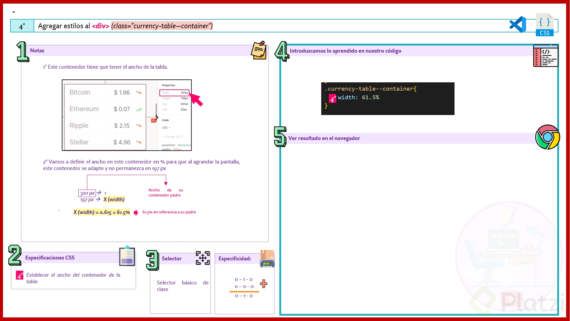Click the Google Chrome logo icon
570x321 pixels.
coord(547,137)
